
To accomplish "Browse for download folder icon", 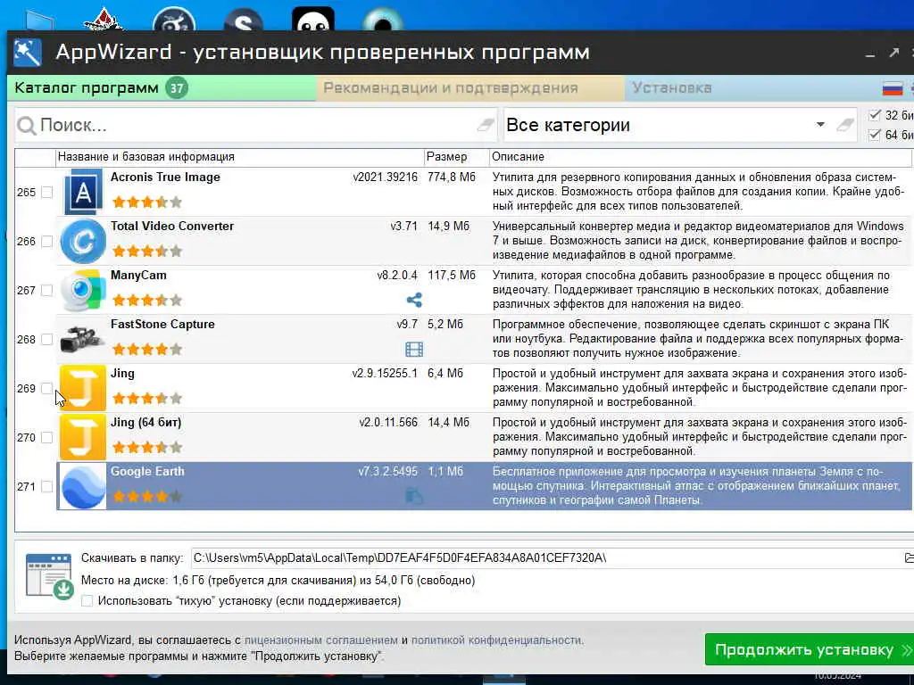I will (x=908, y=558).
